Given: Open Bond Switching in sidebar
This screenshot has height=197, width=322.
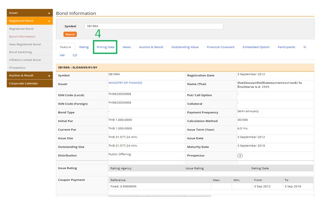Looking at the screenshot, I should point(20,52).
